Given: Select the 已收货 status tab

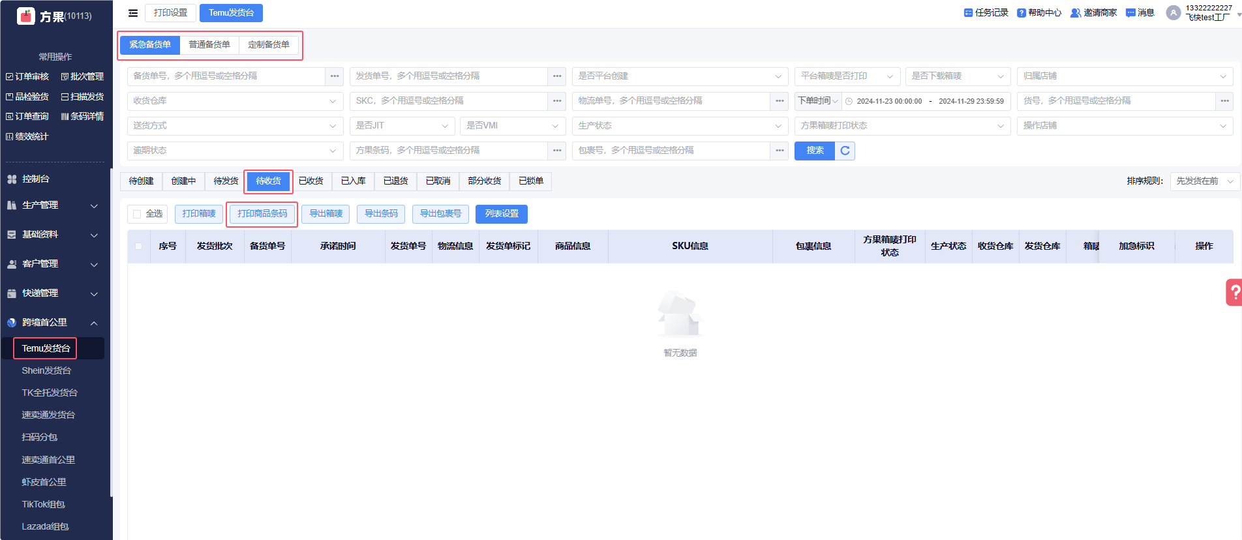Looking at the screenshot, I should [x=310, y=181].
